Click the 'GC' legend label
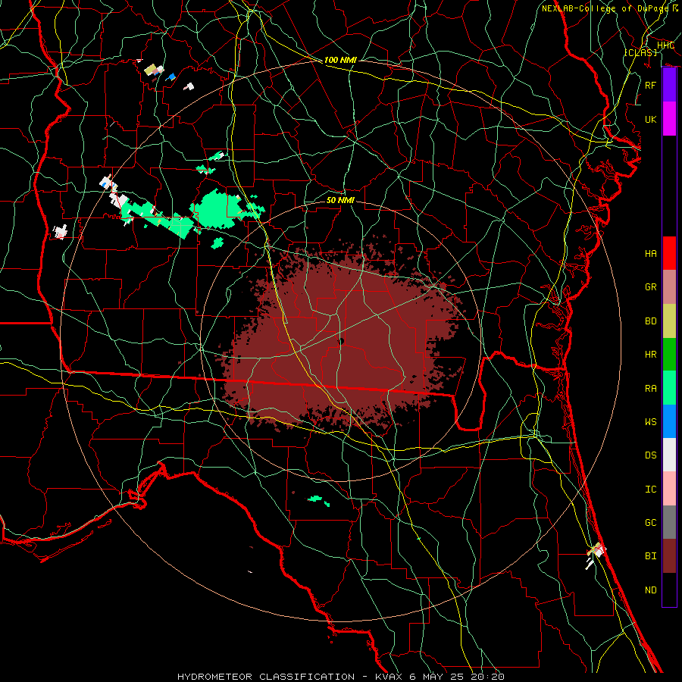682x682 pixels. (x=651, y=522)
